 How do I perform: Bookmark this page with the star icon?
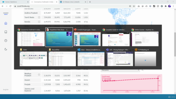click(134, 6)
